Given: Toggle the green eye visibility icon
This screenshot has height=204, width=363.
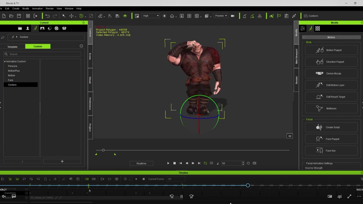Looking at the screenshot, I should [x=125, y=16].
